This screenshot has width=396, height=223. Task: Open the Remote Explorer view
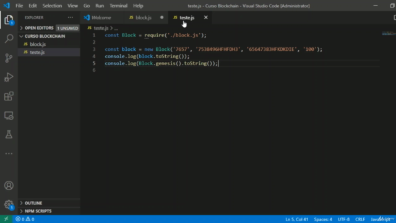click(9, 116)
